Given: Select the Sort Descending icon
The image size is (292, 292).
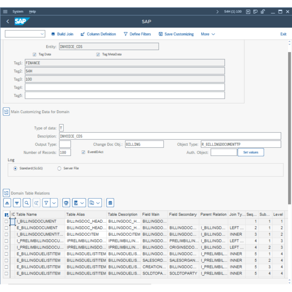Looking at the screenshot, I should [17, 203].
